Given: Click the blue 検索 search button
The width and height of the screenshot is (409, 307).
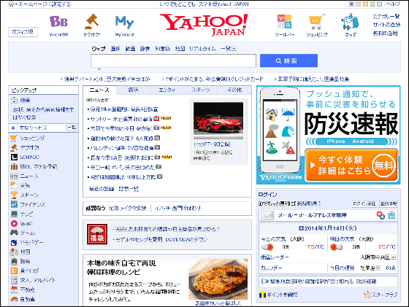Looking at the screenshot, I should [x=288, y=61].
